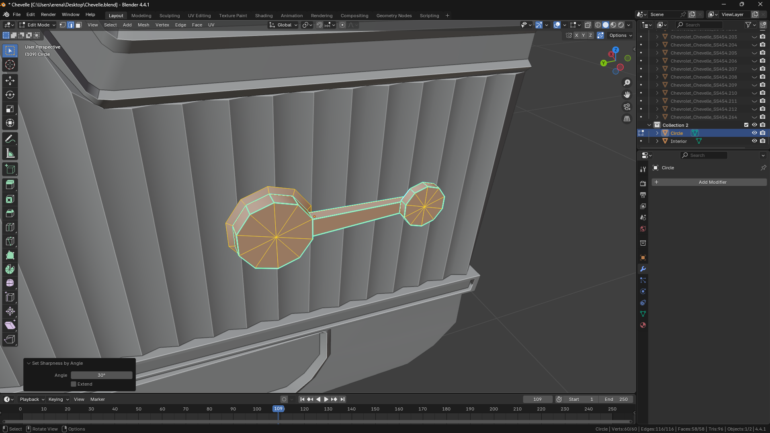The image size is (770, 433).
Task: Toggle proportional editing button
Action: [x=342, y=25]
